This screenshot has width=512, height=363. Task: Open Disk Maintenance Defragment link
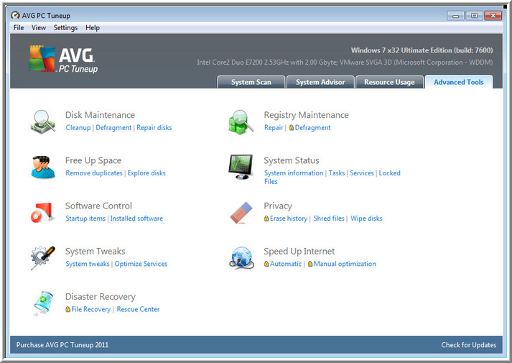pyautogui.click(x=113, y=128)
